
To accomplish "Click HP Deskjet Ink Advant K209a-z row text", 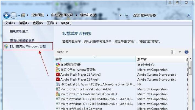I will pyautogui.click(x=98, y=84).
